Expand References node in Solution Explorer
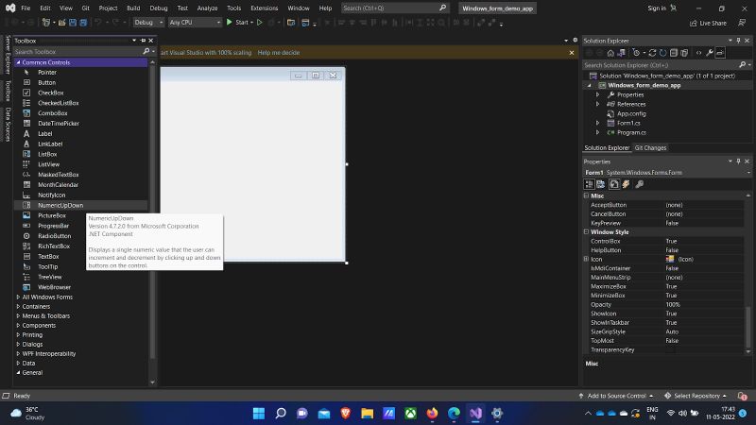The image size is (756, 425). (598, 104)
